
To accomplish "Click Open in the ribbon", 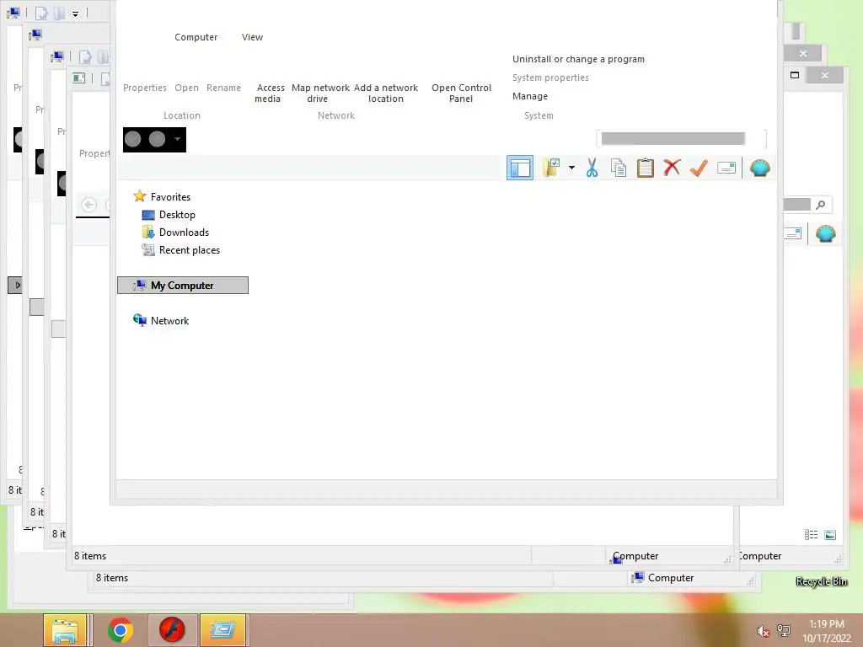I will (186, 88).
